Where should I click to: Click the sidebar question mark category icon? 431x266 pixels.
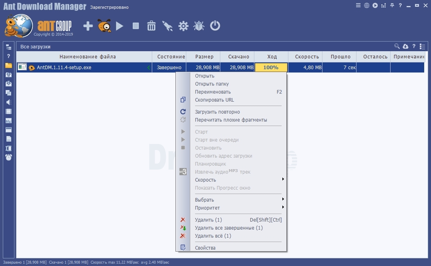click(x=8, y=56)
